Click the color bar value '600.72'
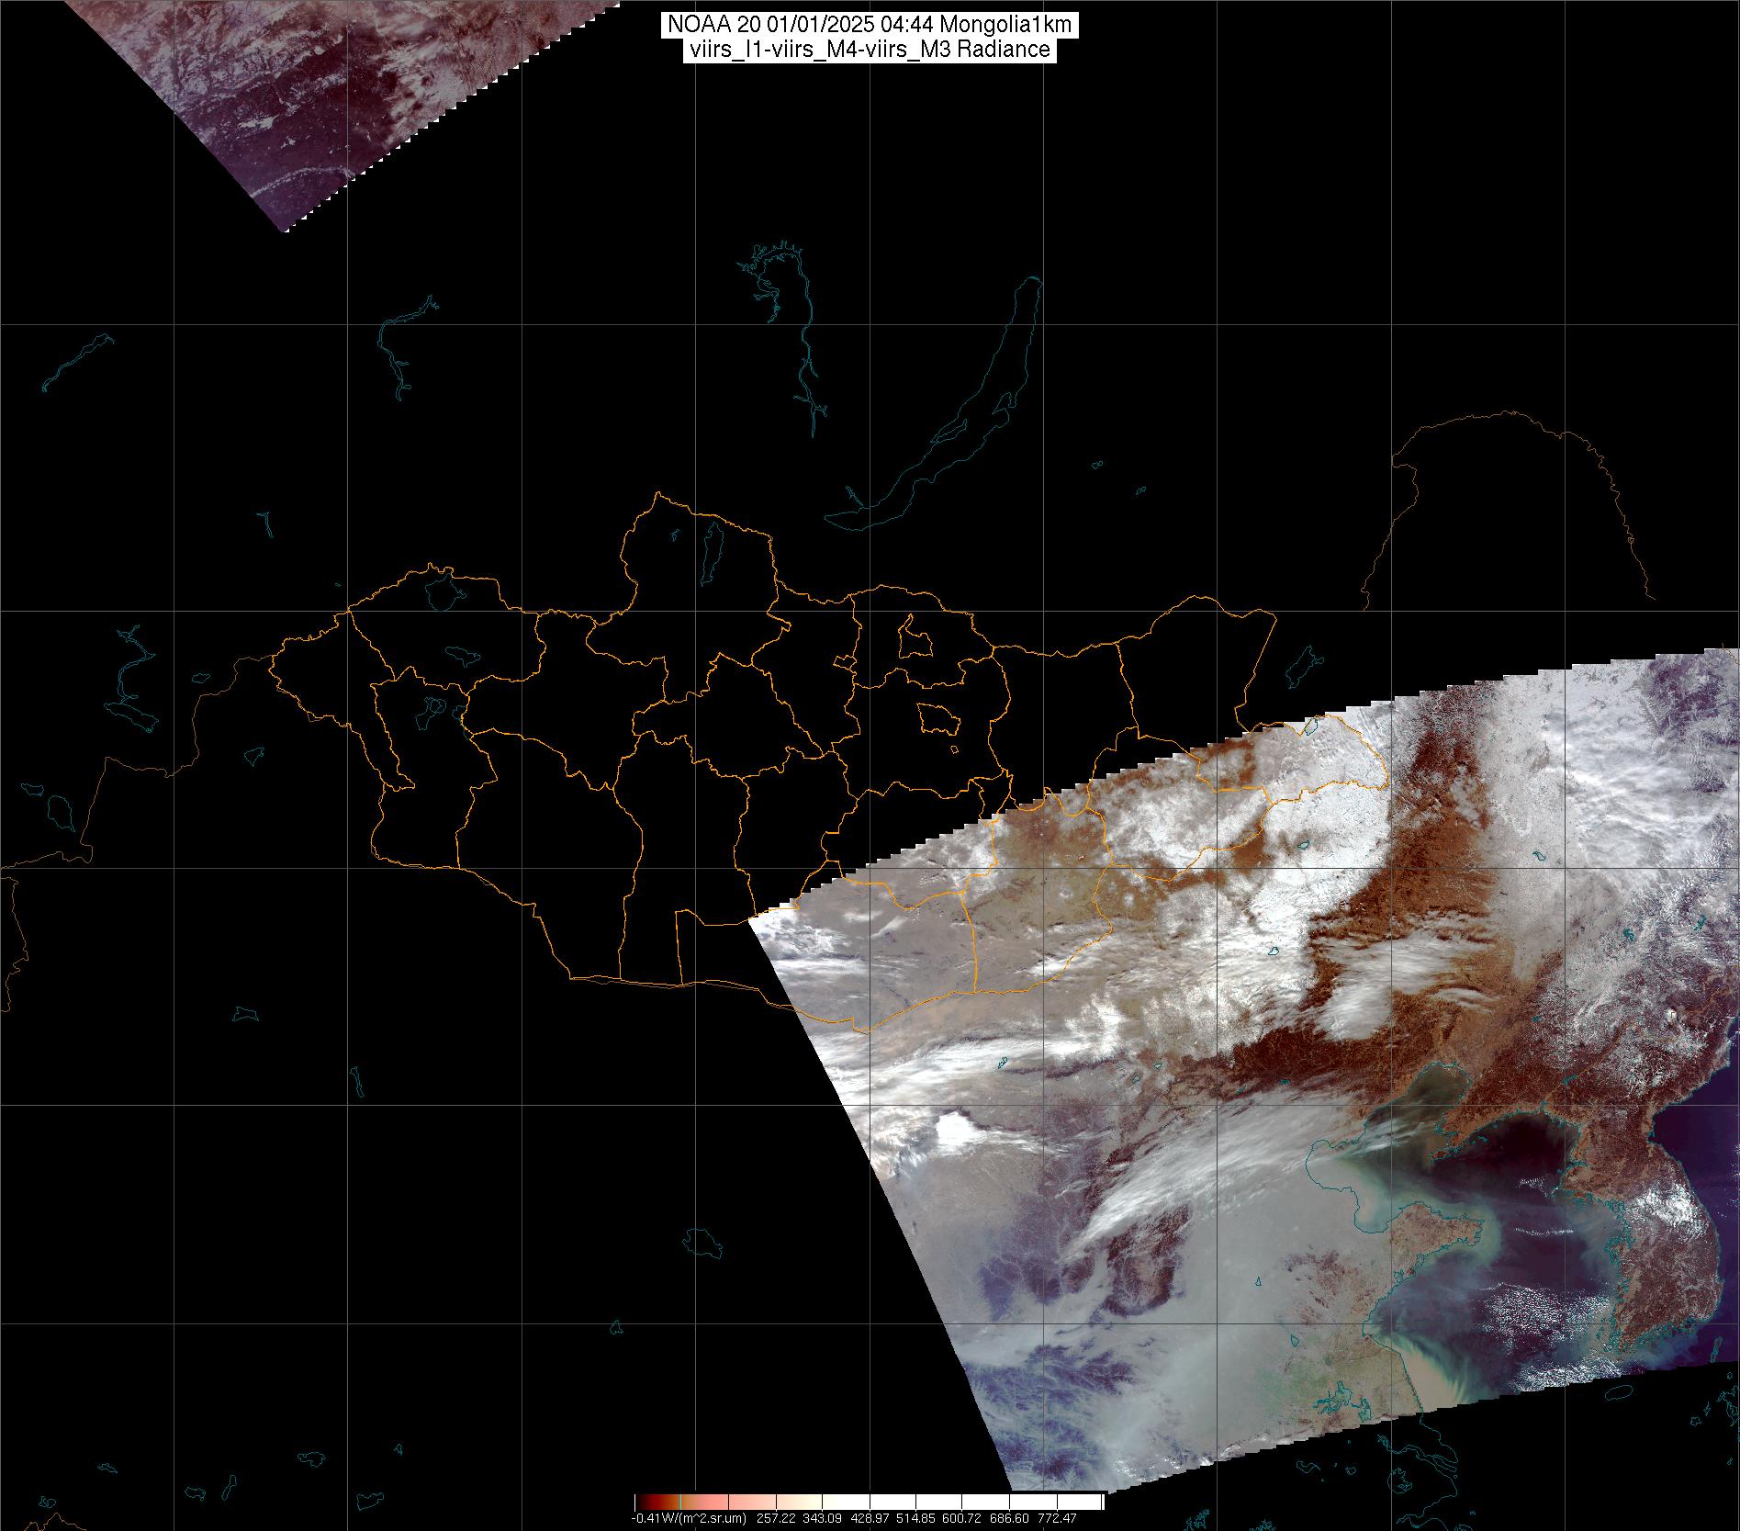The width and height of the screenshot is (1740, 1531). 961,1518
